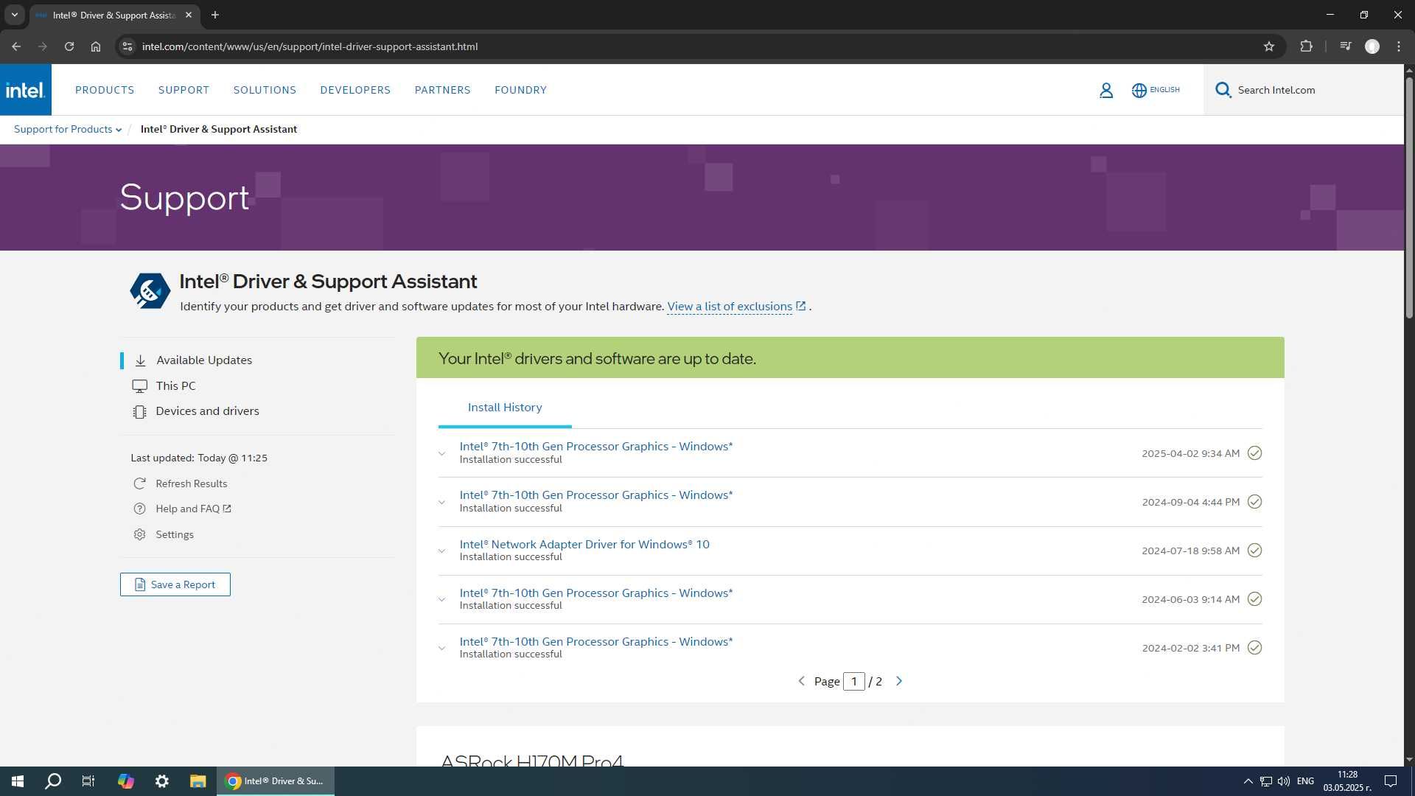Click the This PC monitor icon
The width and height of the screenshot is (1415, 796).
(x=139, y=386)
